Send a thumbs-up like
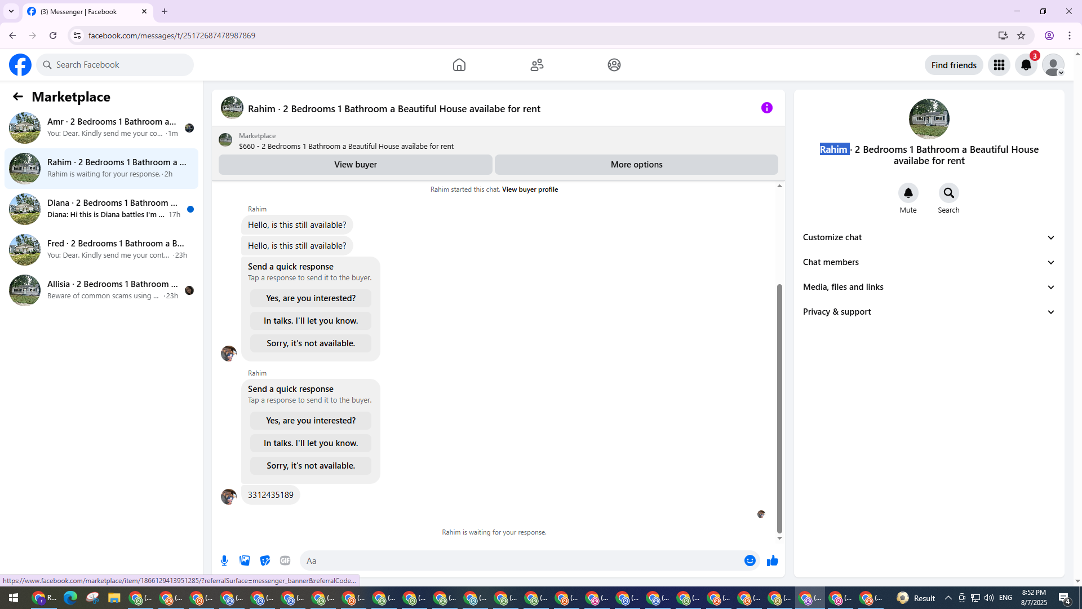This screenshot has height=609, width=1082. tap(773, 561)
